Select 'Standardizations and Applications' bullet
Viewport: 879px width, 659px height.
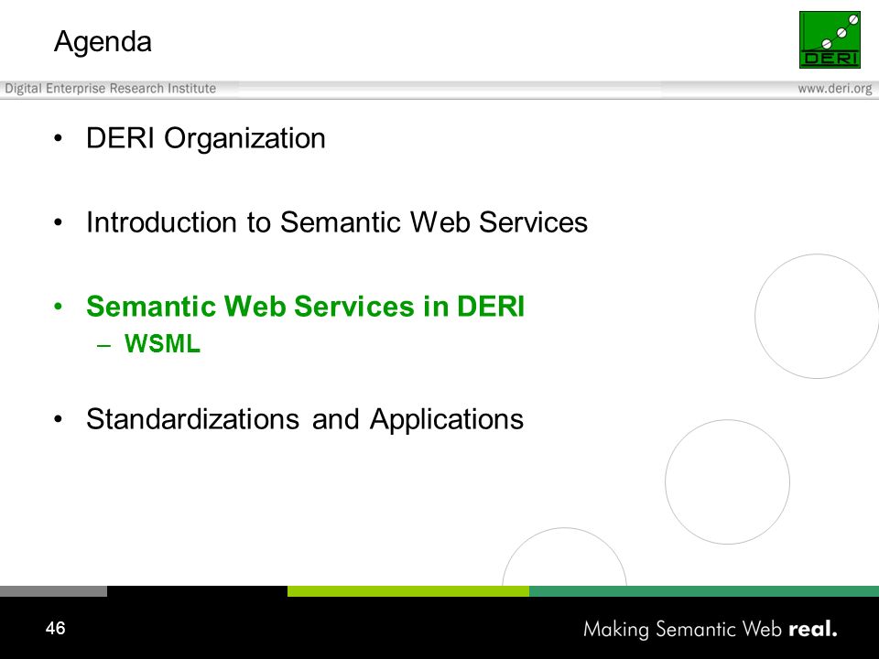304,419
